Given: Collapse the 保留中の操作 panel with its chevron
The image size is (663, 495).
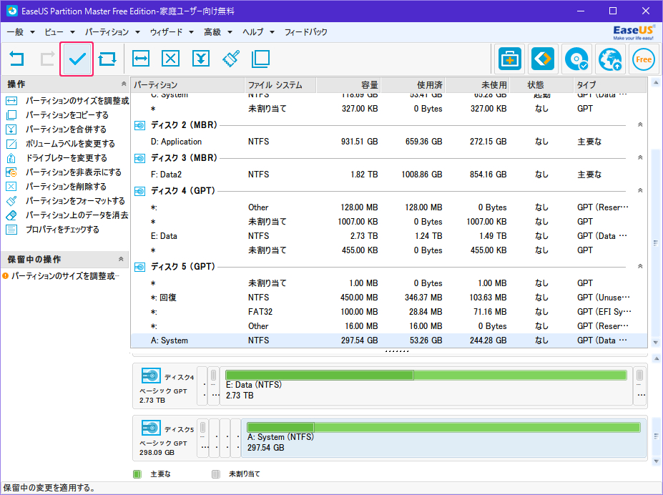Looking at the screenshot, I should [x=121, y=259].
